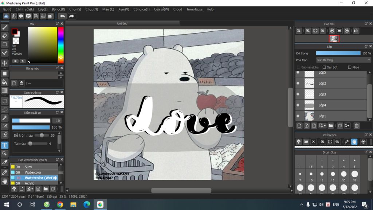Add a new layer folder
373x210 pixels.
(331, 126)
